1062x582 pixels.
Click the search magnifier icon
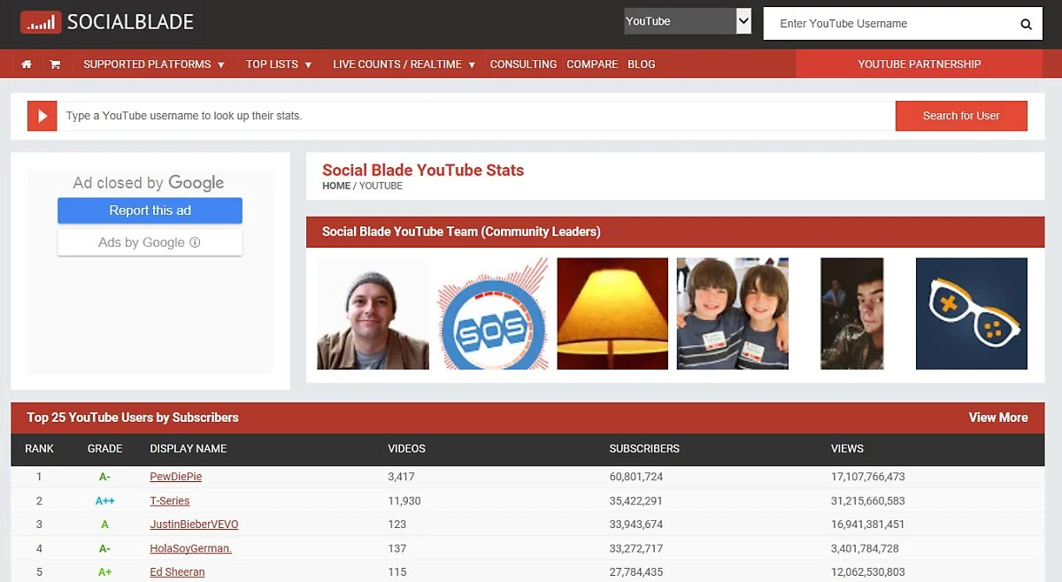(1026, 24)
